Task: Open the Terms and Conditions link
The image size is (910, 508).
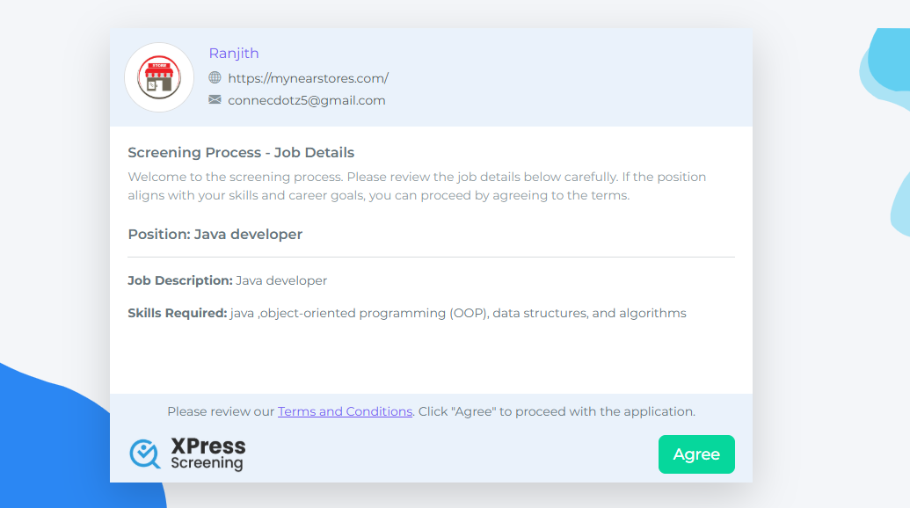Action: (345, 411)
